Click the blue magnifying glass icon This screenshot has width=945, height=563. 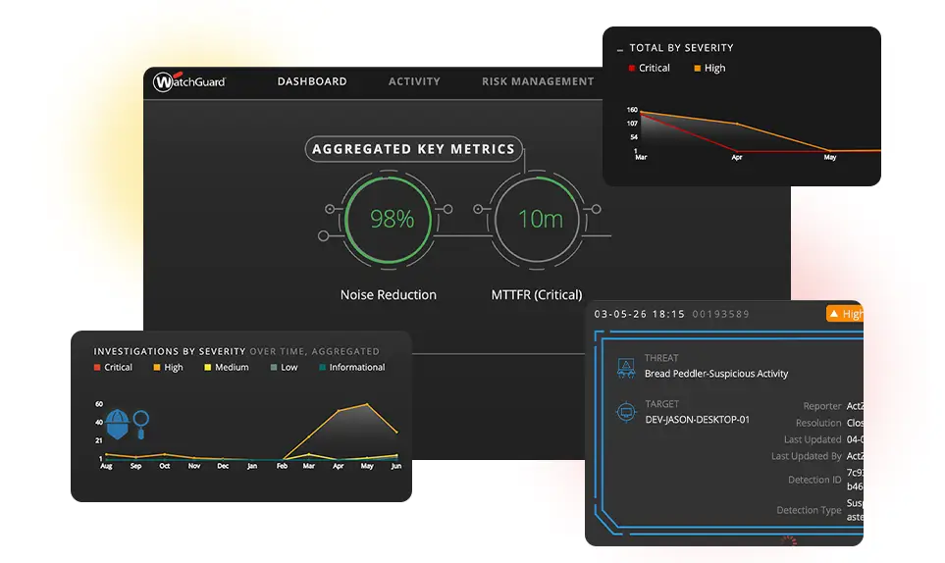click(x=141, y=424)
